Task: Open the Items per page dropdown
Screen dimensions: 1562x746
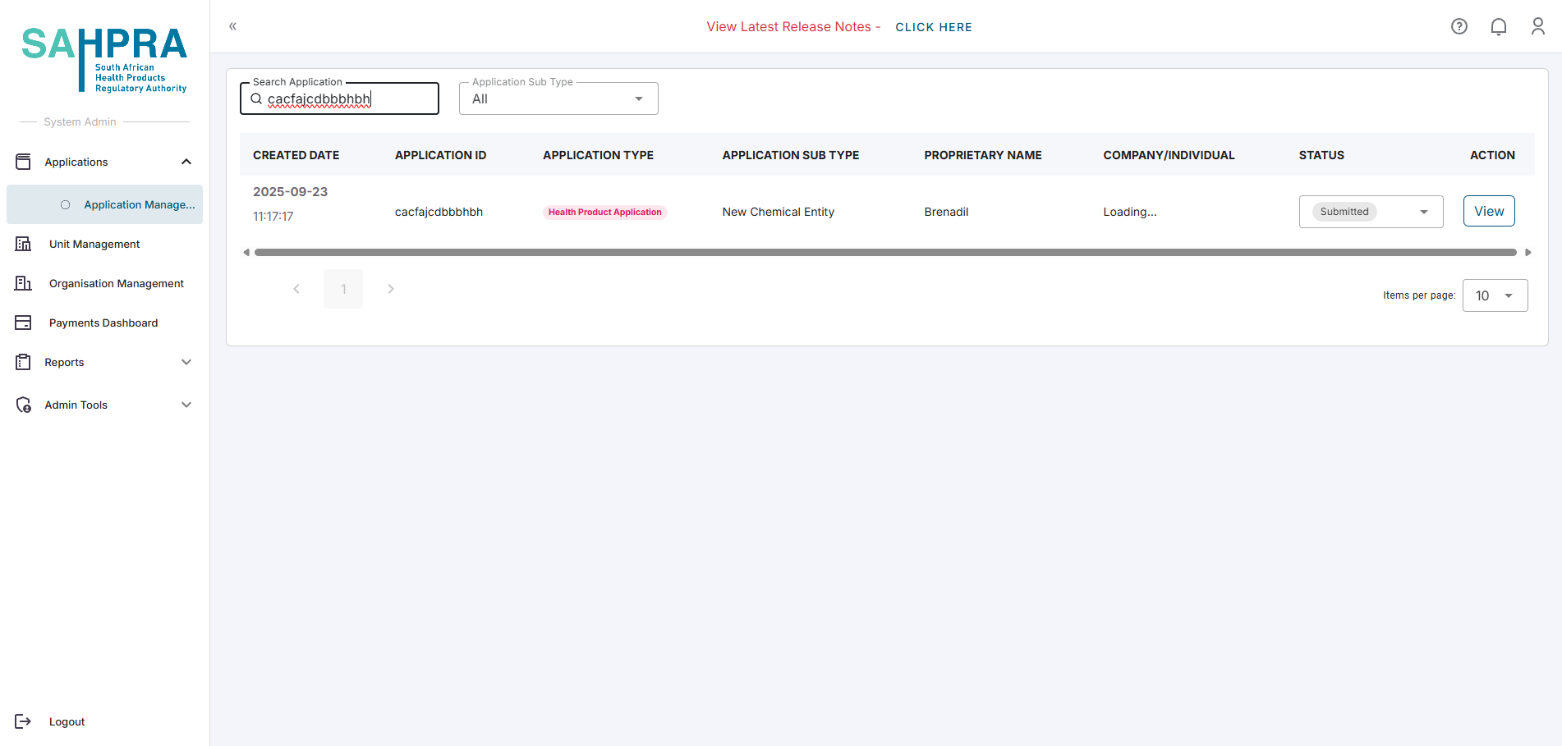Action: click(x=1495, y=295)
